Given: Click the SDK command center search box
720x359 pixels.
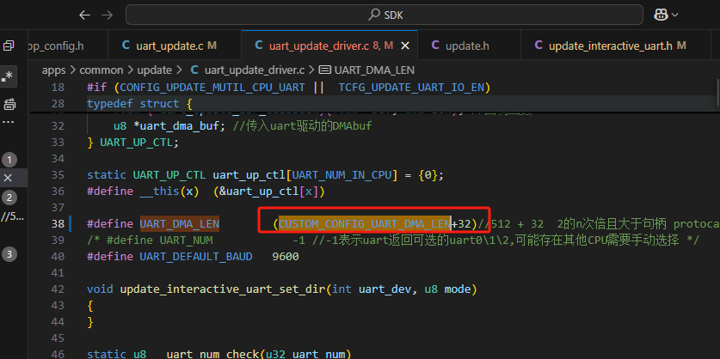Looking at the screenshot, I should click(385, 15).
